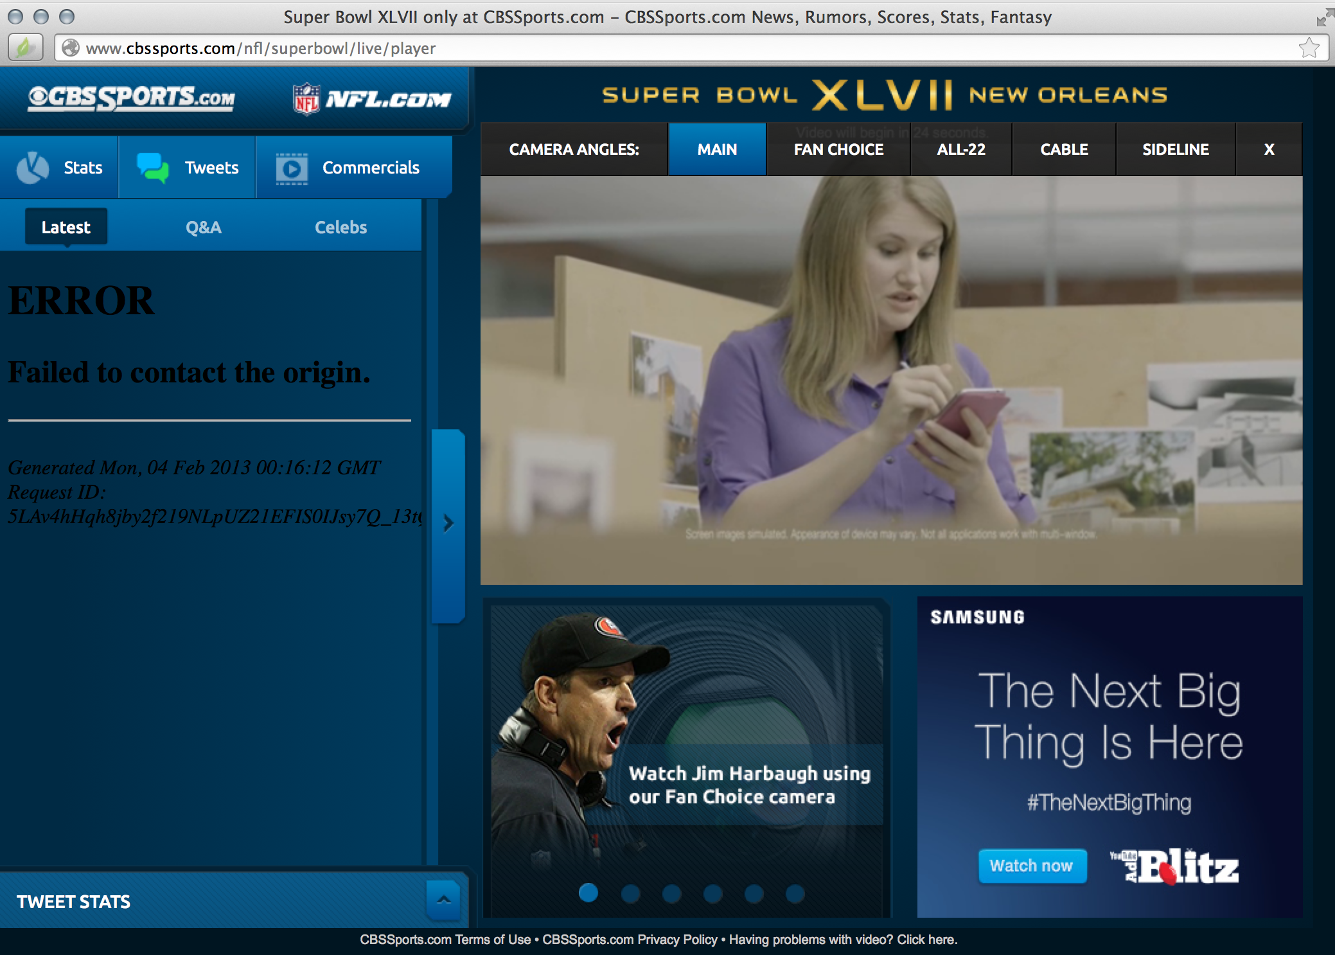The width and height of the screenshot is (1335, 955).
Task: Switch to ALL-22 camera angle
Action: pyautogui.click(x=961, y=149)
